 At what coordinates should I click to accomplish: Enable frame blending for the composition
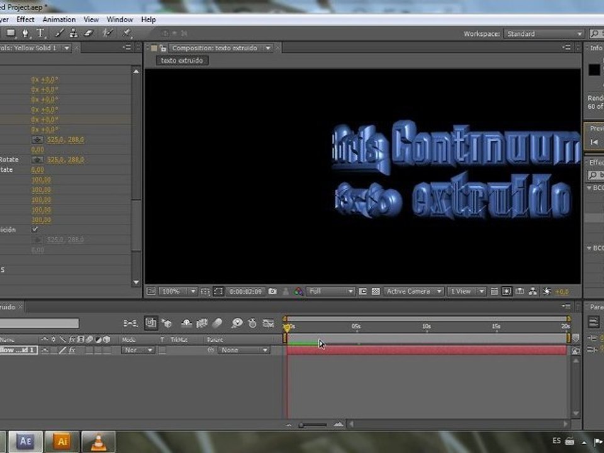[202, 323]
